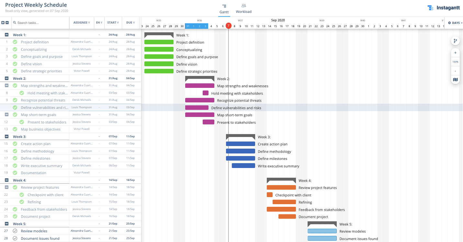Select the Gantt tab
The height and width of the screenshot is (242, 463).
tap(224, 8)
